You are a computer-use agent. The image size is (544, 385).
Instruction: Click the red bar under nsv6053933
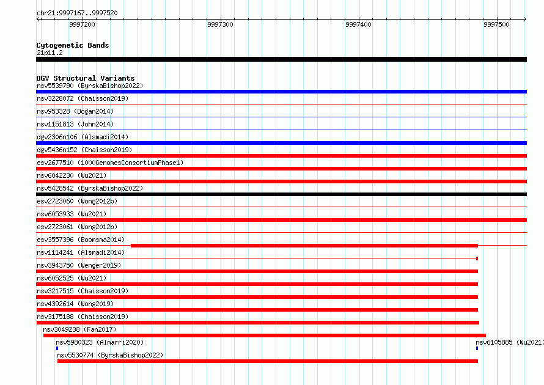[x=281, y=220]
